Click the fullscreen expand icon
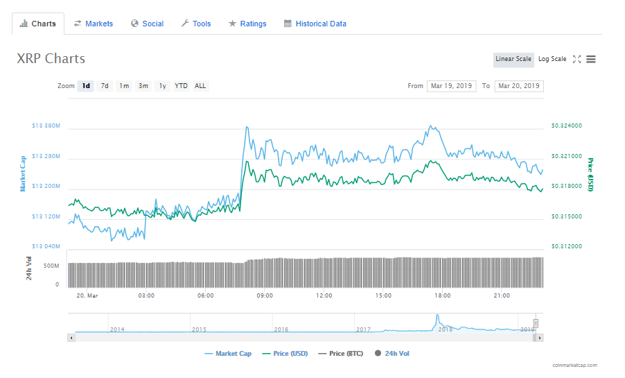The image size is (625, 378). coord(576,59)
